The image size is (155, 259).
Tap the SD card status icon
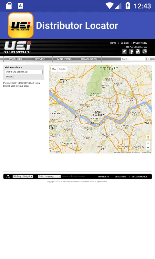coord(9,6)
